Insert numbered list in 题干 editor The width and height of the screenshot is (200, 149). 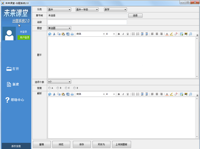(138, 34)
